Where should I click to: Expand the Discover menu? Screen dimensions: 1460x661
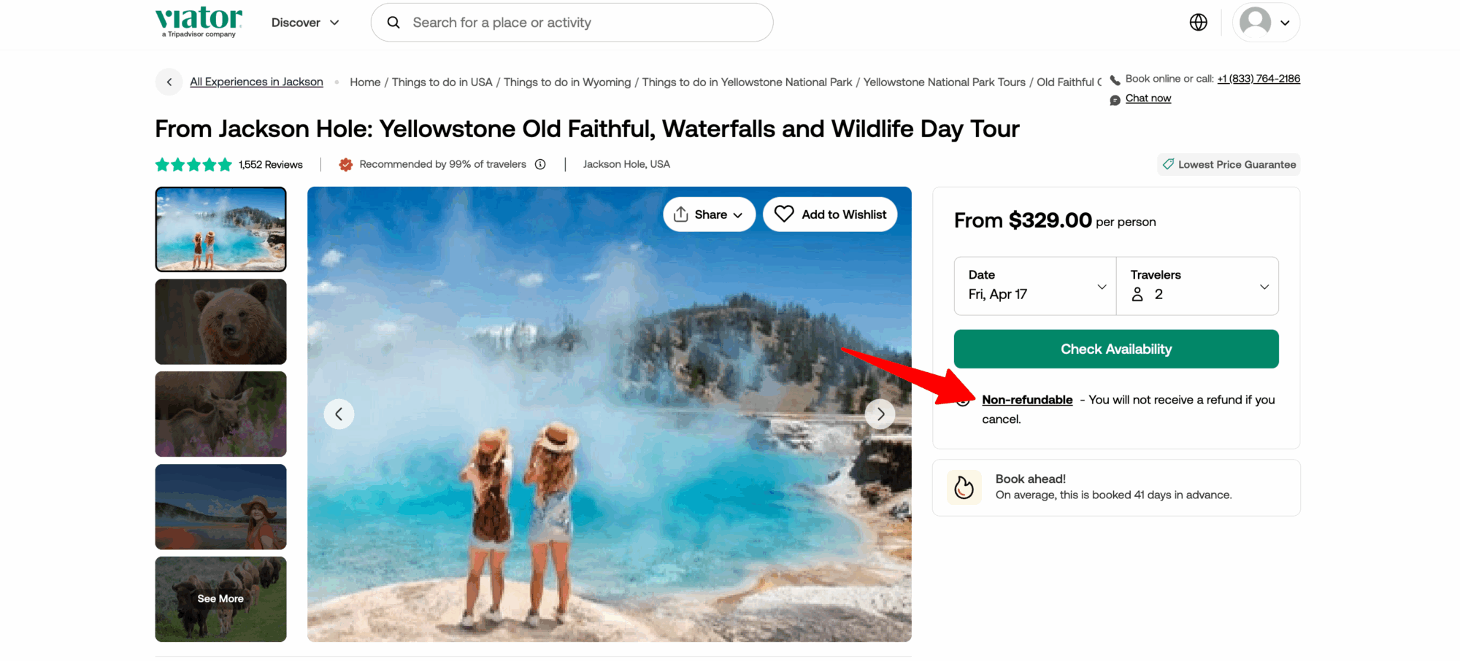[305, 23]
